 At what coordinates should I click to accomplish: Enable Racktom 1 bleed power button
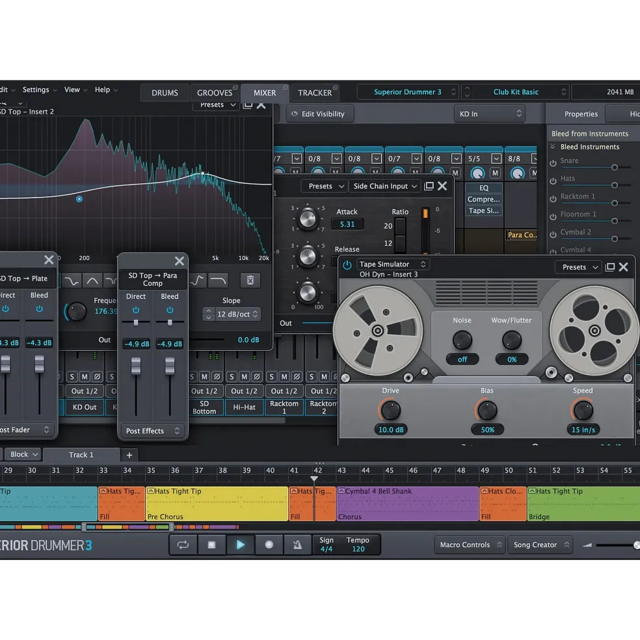553,199
